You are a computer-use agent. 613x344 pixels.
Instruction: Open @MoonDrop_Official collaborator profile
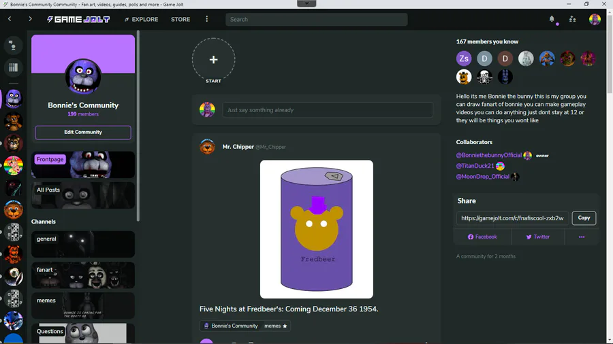coord(482,177)
